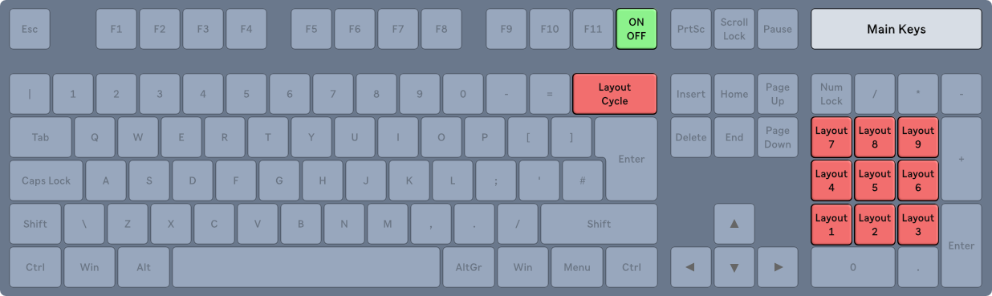The width and height of the screenshot is (992, 296).
Task: Open the Main Keys selector
Action: click(896, 29)
